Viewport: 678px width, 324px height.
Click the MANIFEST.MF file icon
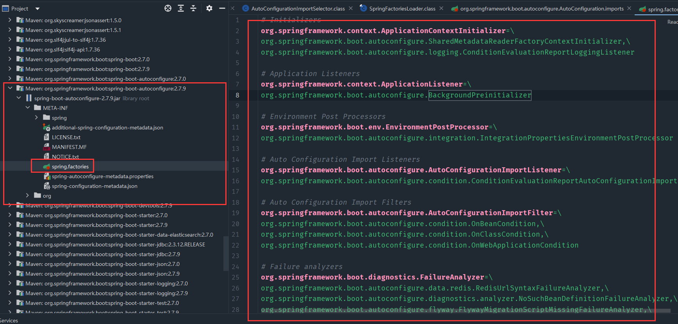pyautogui.click(x=46, y=147)
